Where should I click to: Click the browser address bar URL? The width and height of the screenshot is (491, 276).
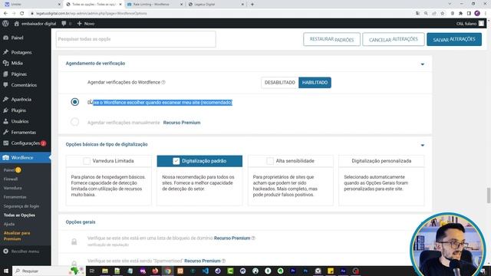click(91, 14)
